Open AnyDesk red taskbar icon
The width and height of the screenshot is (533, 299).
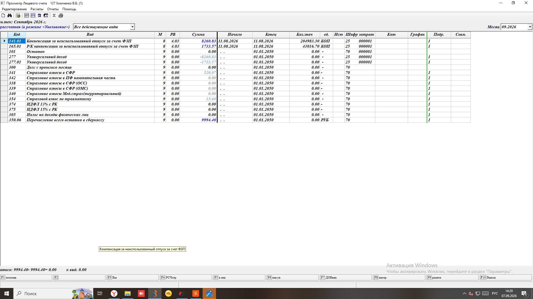click(141, 293)
